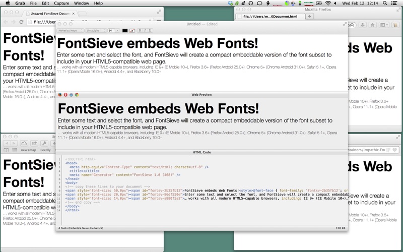Viewport: 403px width, 252px height.
Task: Open preview in Opera icon
Action: (65, 95)
